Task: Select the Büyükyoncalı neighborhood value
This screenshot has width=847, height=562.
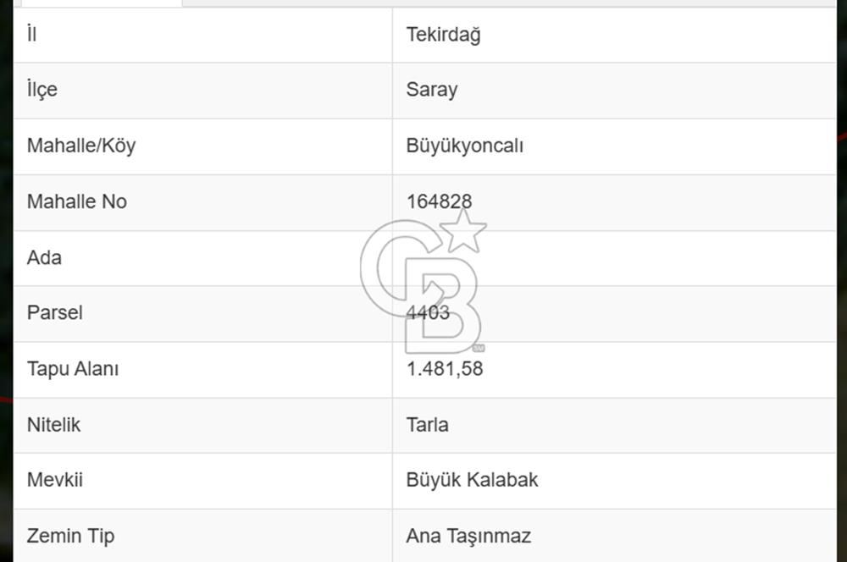Action: 465,146
